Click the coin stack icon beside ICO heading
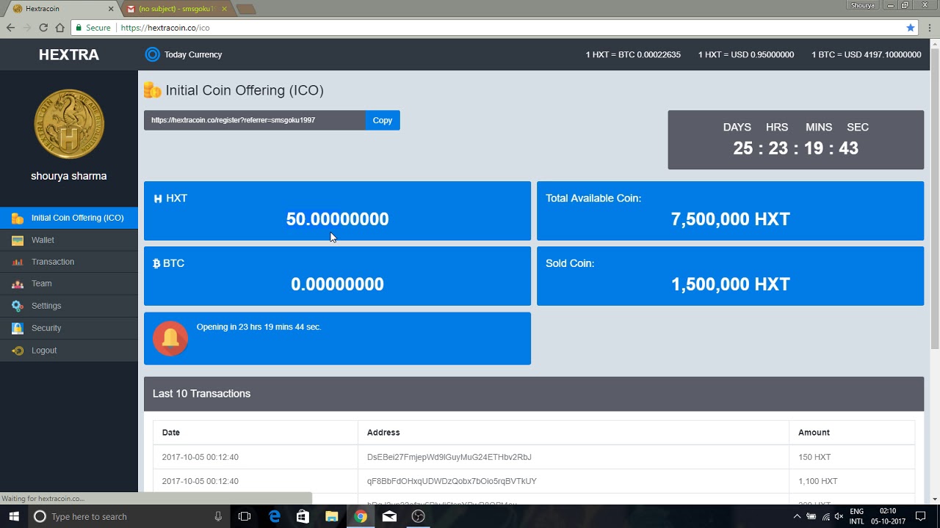 coord(152,90)
